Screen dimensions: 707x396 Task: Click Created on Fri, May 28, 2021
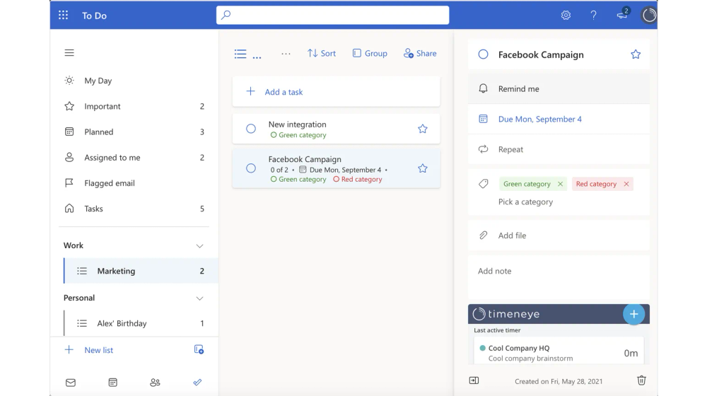[559, 382]
